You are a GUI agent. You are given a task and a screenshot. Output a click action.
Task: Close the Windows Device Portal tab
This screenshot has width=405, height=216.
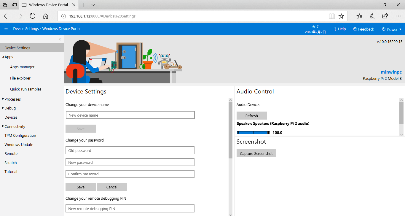click(73, 5)
